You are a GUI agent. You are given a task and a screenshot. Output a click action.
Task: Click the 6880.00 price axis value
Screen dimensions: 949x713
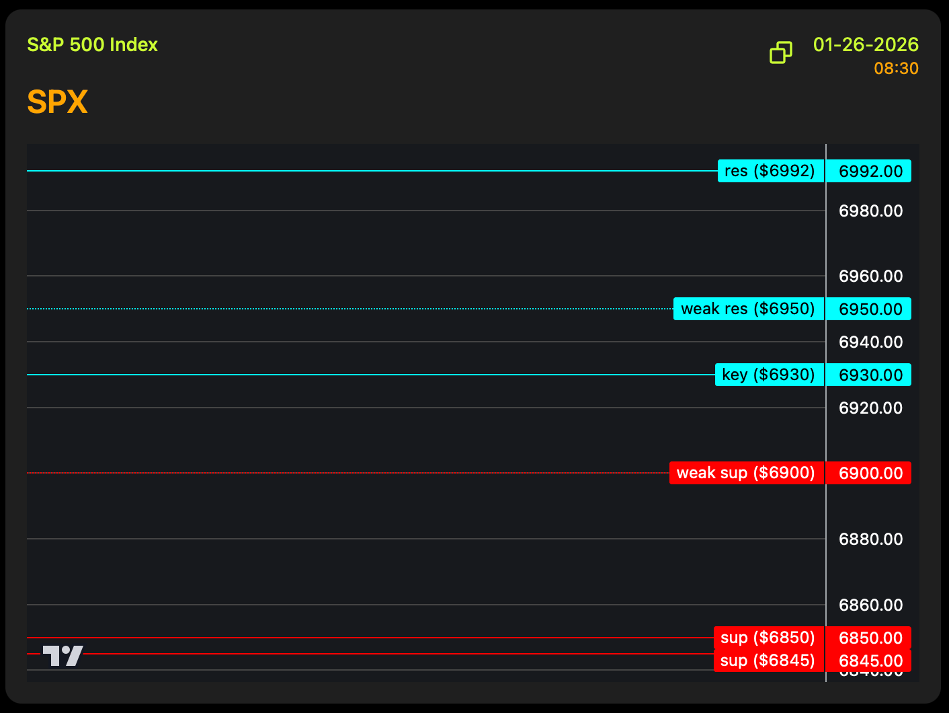[x=870, y=539]
